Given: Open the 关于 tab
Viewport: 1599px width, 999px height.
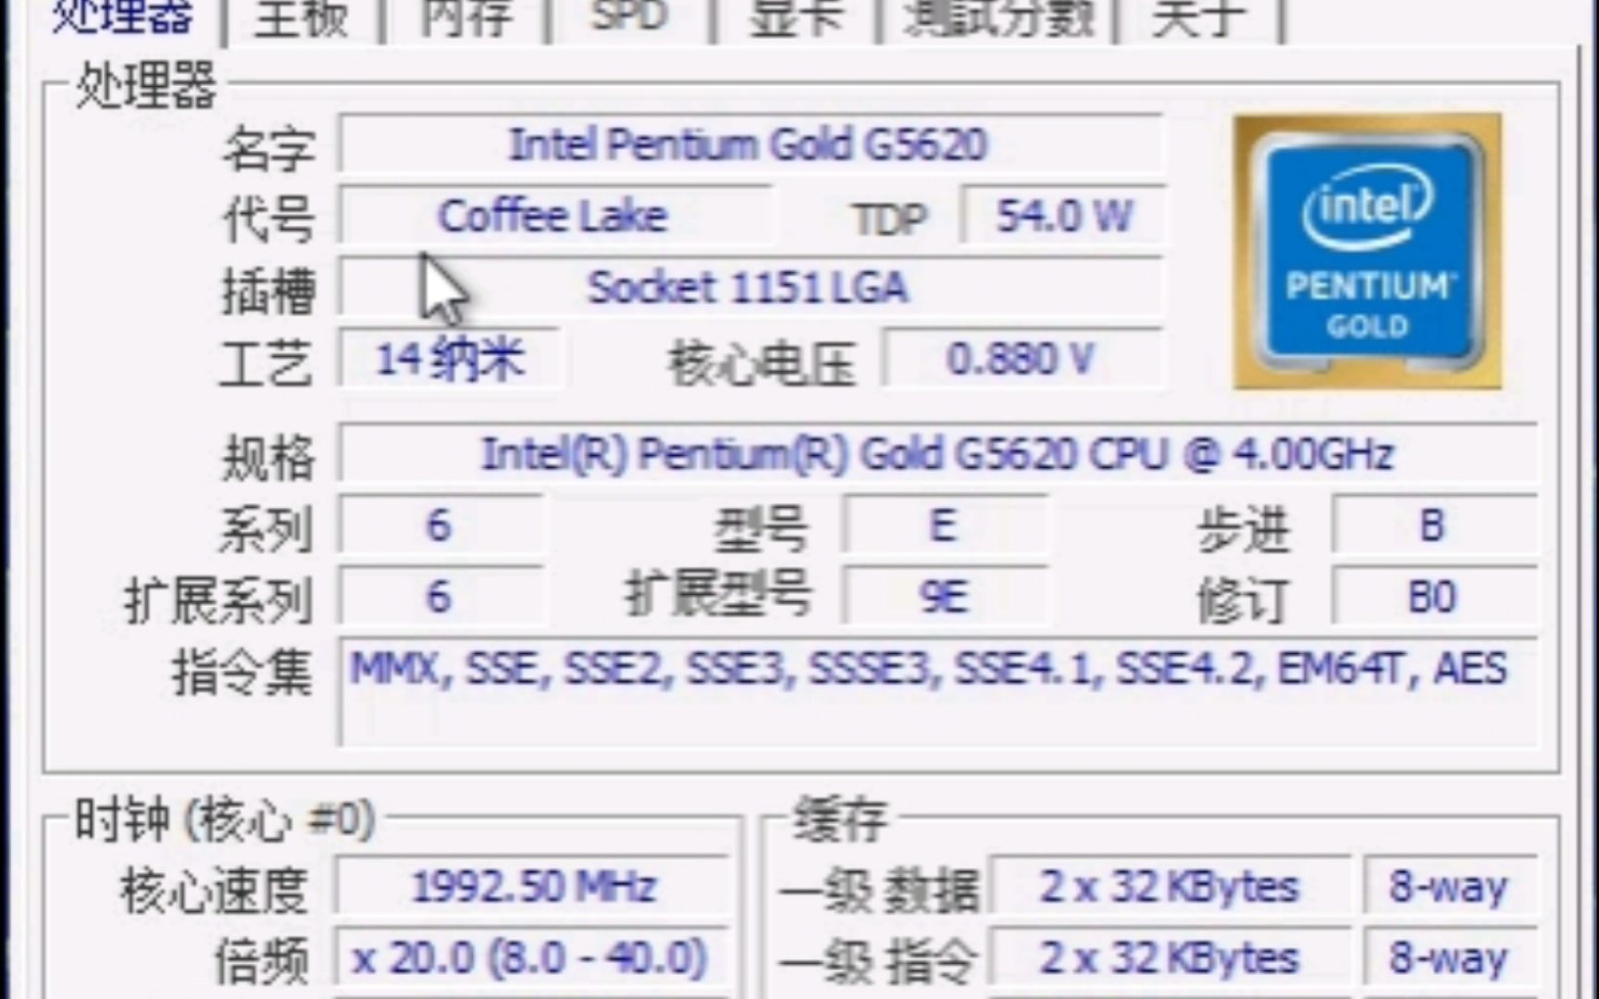Looking at the screenshot, I should coord(1199,18).
